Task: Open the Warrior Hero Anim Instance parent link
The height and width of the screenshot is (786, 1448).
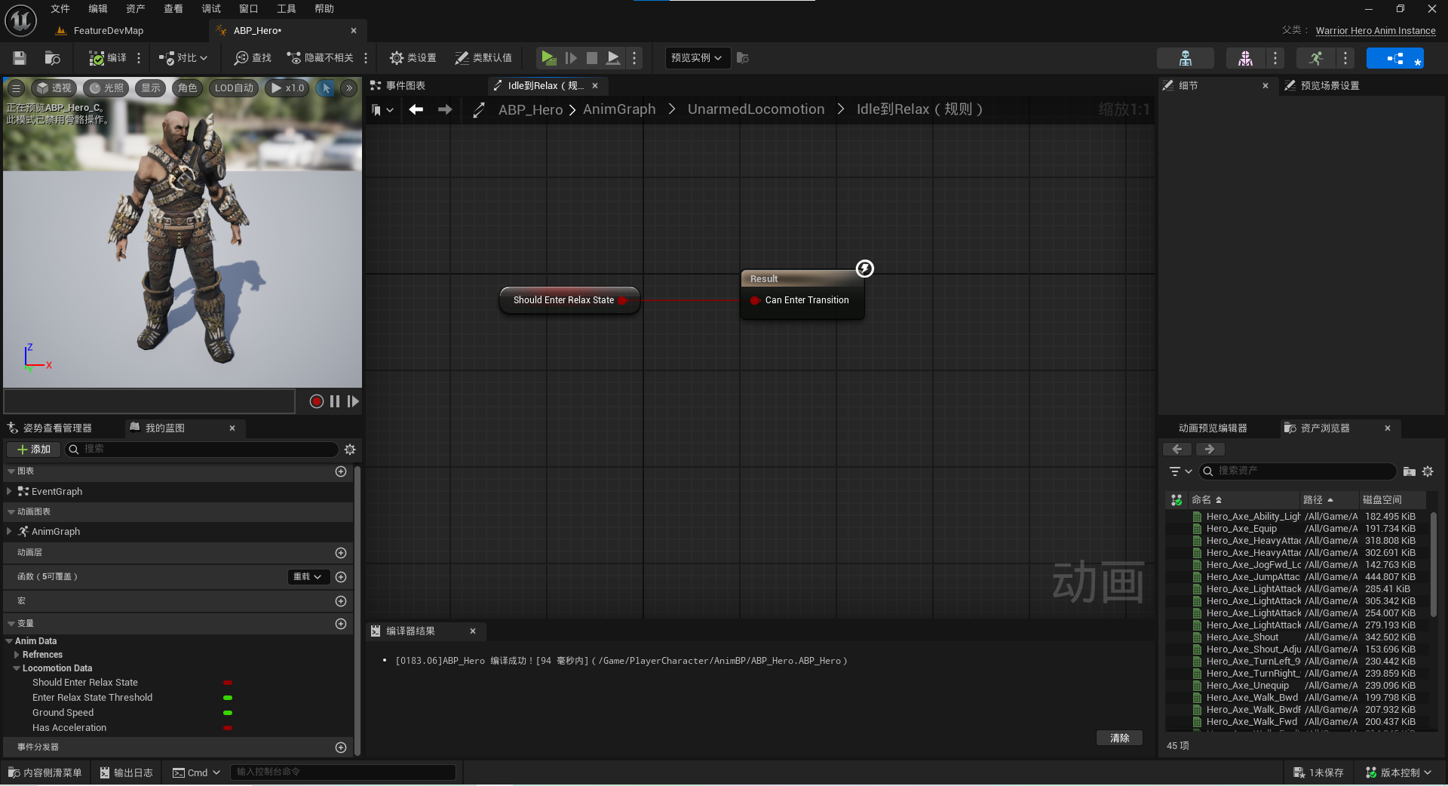Action: click(x=1376, y=31)
